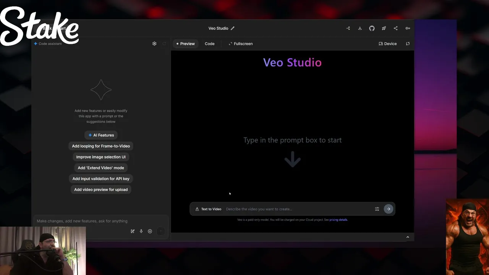This screenshot has width=489, height=275.
Task: Open video settings sliders icon in prompt bar
Action: [377, 209]
